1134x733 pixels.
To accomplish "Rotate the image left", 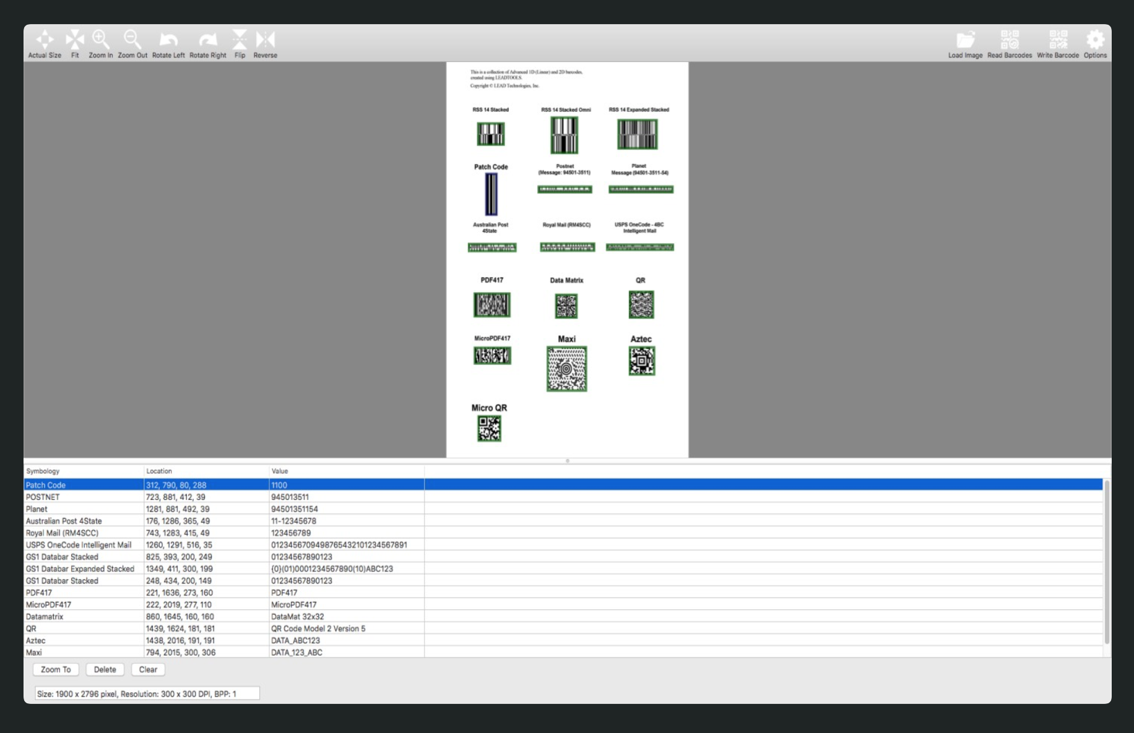I will point(168,40).
